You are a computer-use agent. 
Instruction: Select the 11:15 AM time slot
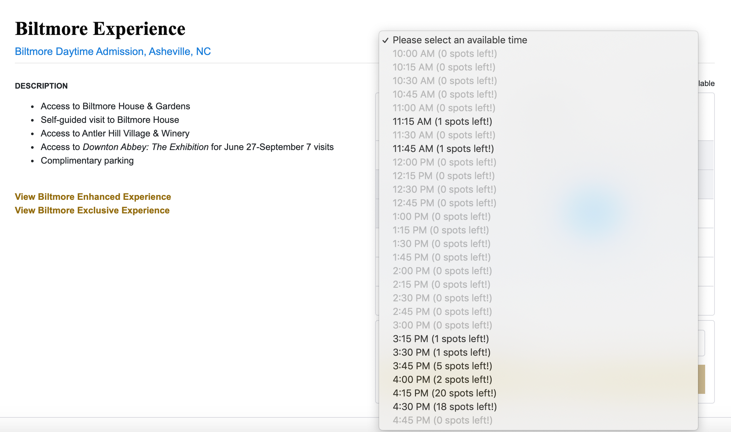click(x=442, y=122)
